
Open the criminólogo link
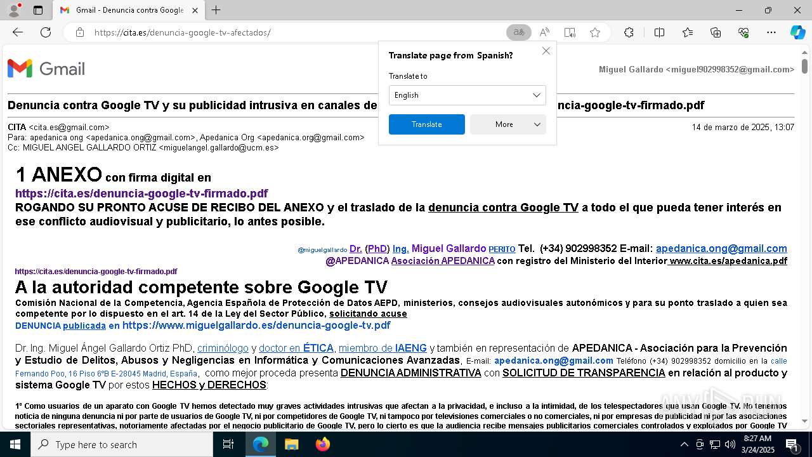coord(223,348)
